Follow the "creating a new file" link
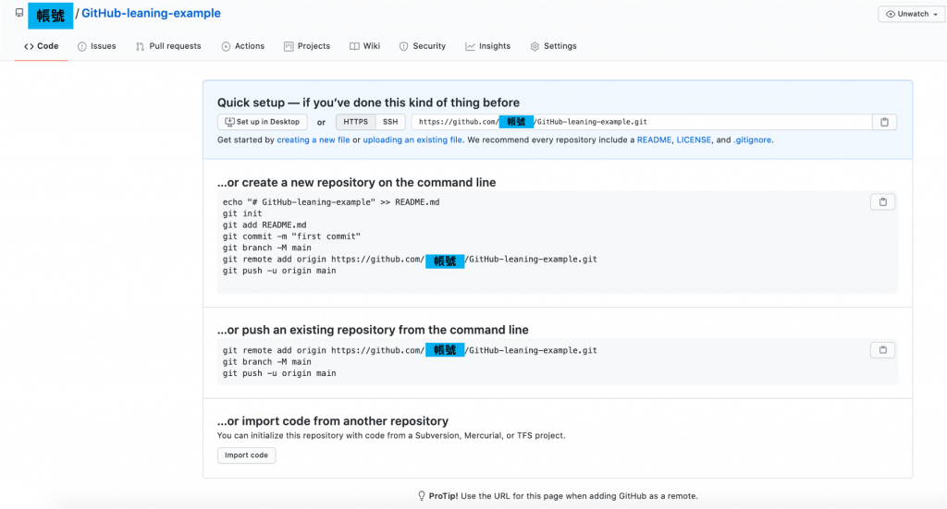The image size is (947, 509). pyautogui.click(x=313, y=140)
